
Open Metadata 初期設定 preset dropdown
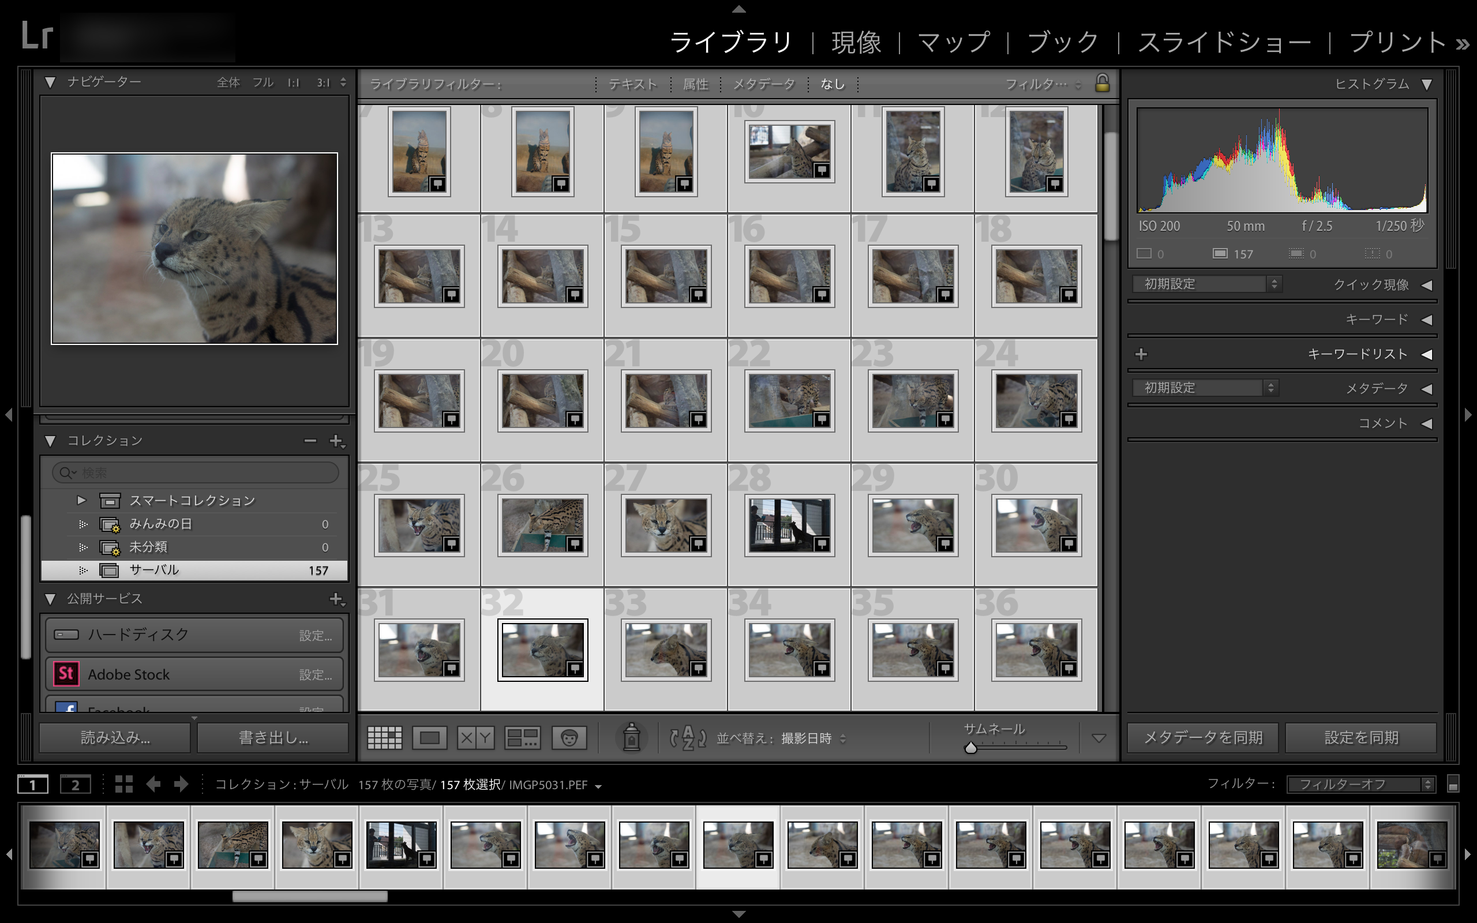coord(1205,388)
